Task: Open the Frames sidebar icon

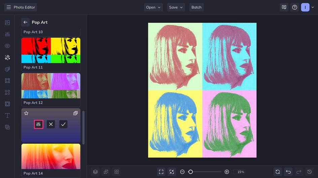Action: coord(7,81)
